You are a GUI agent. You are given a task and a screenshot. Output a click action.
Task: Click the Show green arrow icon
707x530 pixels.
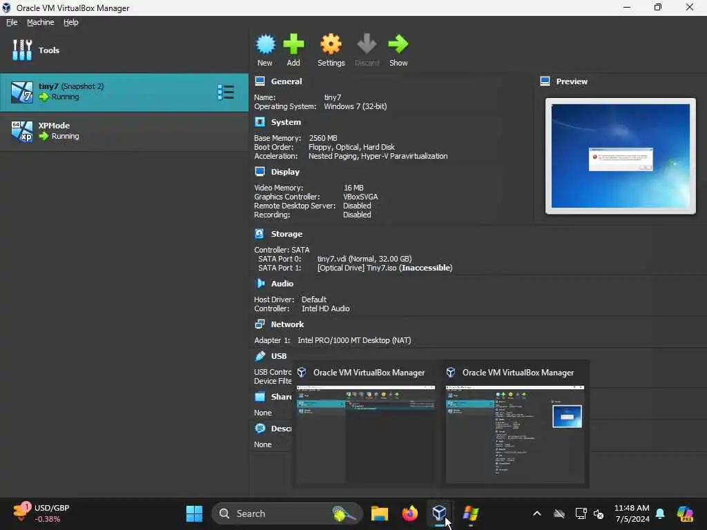tap(398, 44)
